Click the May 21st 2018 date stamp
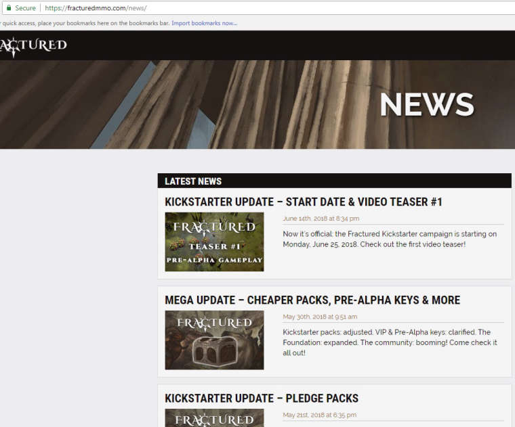 (320, 415)
